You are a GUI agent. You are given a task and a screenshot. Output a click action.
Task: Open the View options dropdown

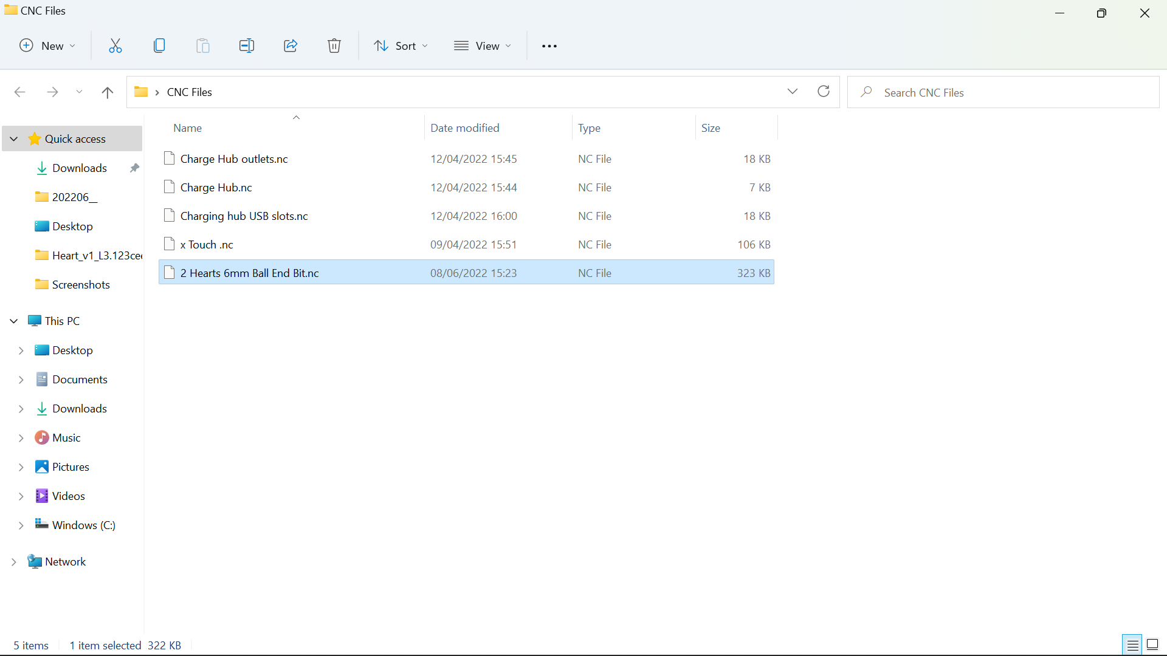482,46
